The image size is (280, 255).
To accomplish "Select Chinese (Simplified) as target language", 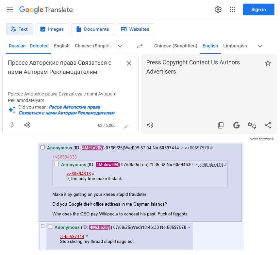I will (175, 46).
